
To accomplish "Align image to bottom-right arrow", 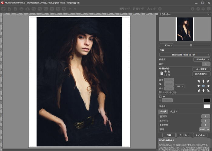I will [208, 91].
